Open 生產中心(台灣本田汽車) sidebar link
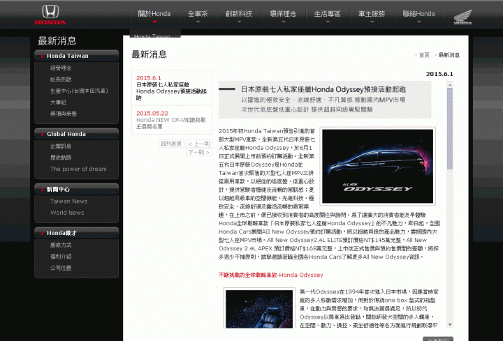This screenshot has height=341, width=503. point(79,91)
